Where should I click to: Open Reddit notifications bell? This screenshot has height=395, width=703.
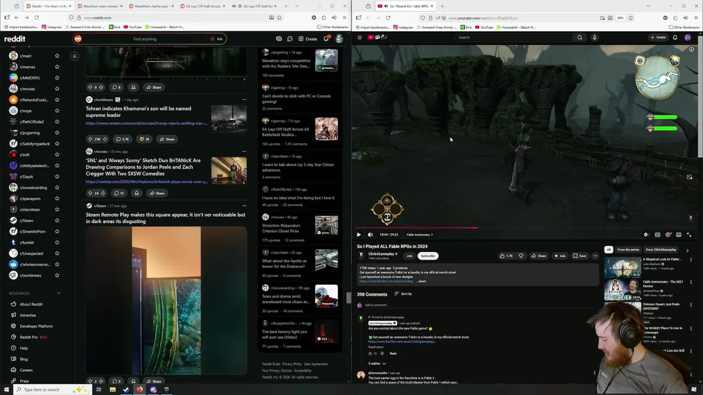tap(326, 39)
